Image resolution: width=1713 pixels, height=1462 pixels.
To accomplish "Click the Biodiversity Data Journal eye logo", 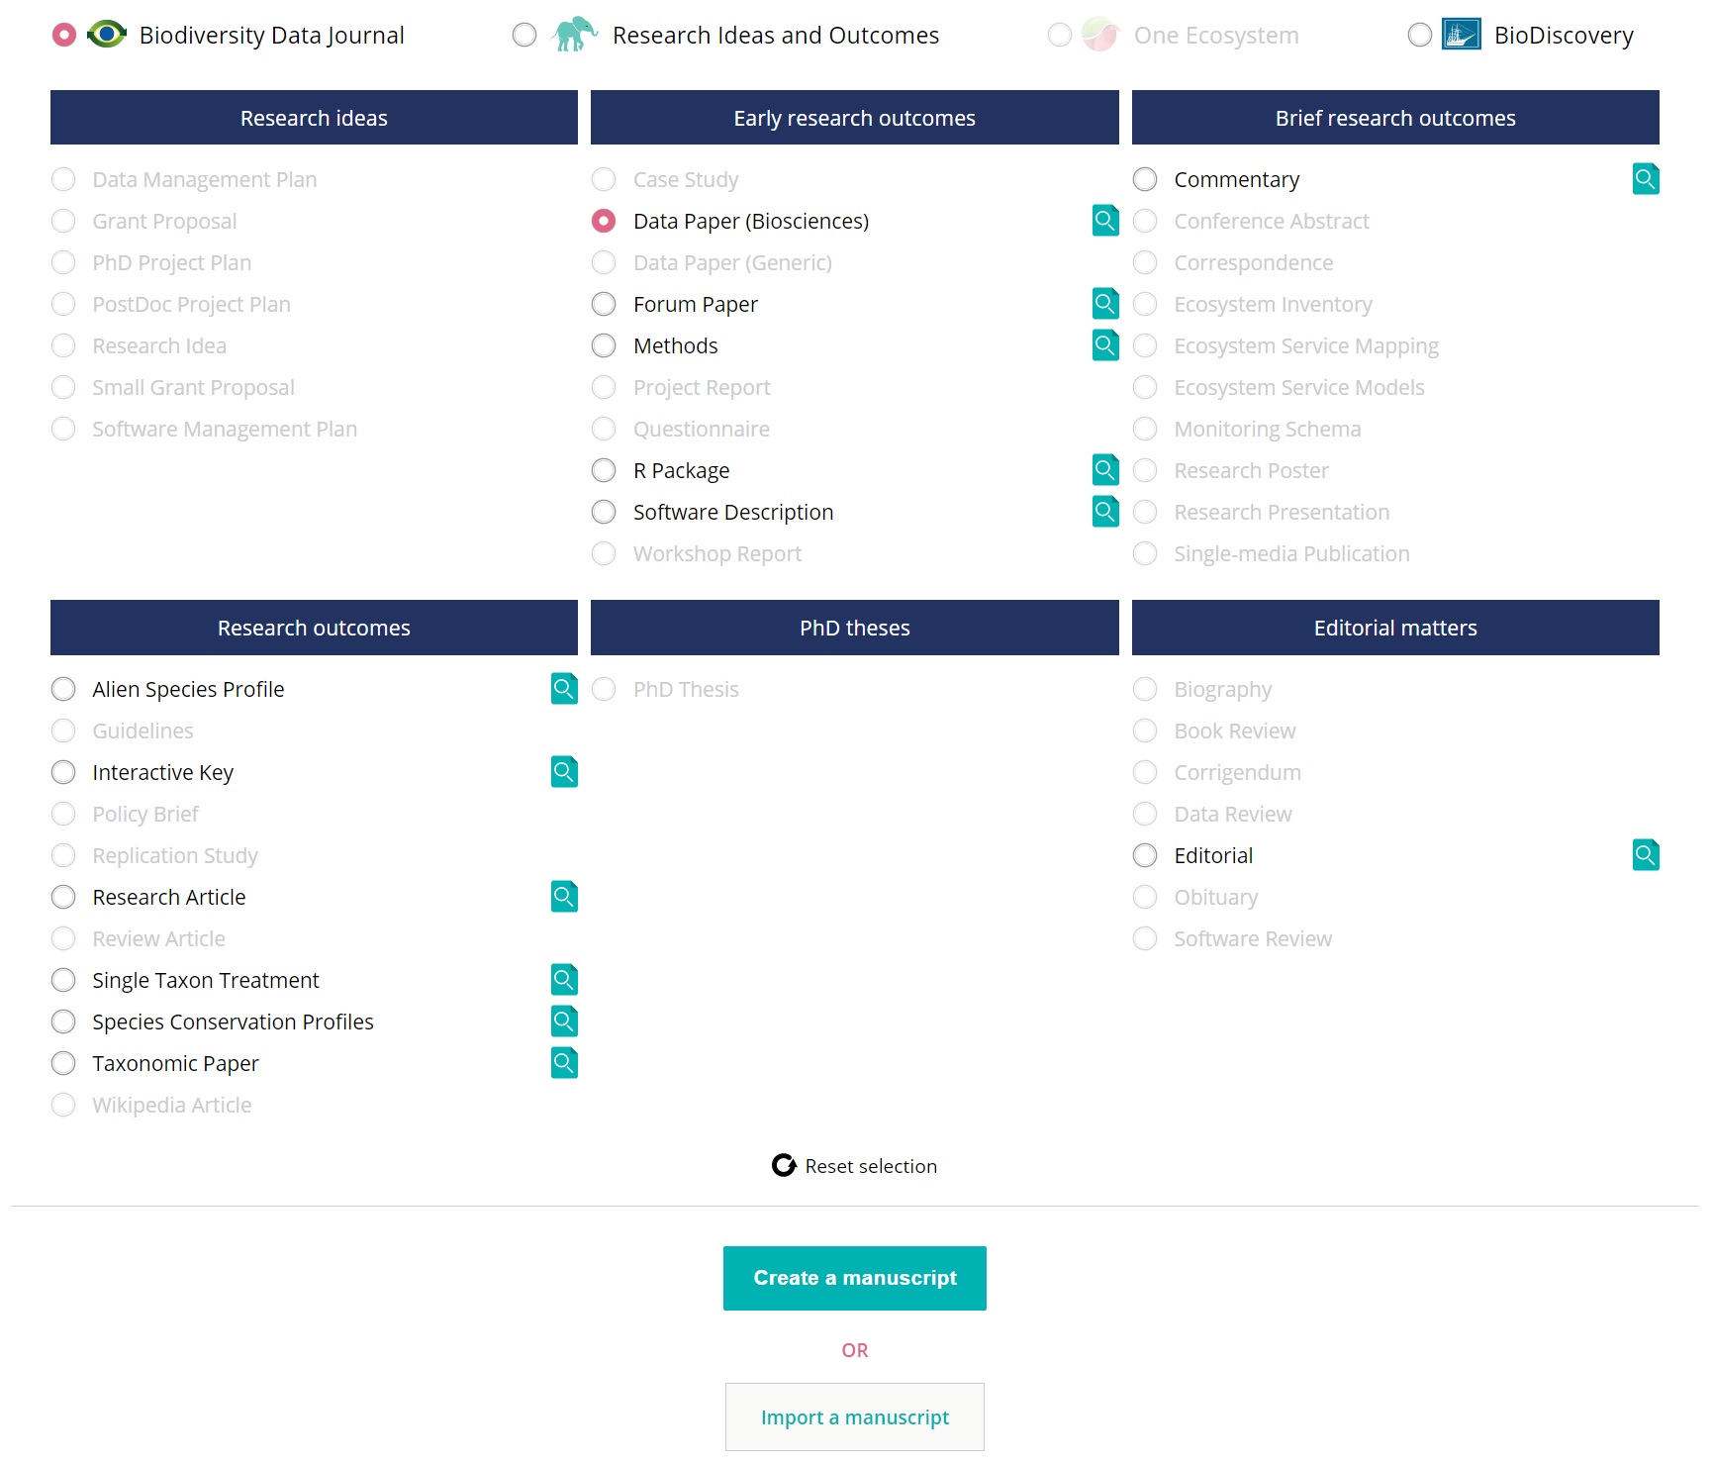I will click(107, 35).
